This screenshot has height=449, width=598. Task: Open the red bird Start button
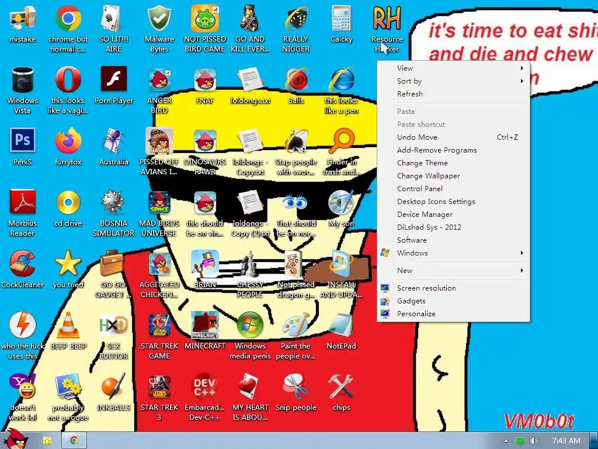pyautogui.click(x=16, y=439)
